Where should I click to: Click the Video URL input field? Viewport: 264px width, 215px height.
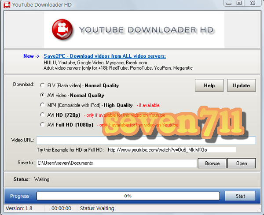pyautogui.click(x=146, y=140)
